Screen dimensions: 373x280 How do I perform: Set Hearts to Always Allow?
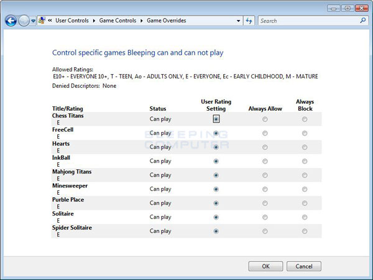pyautogui.click(x=265, y=147)
